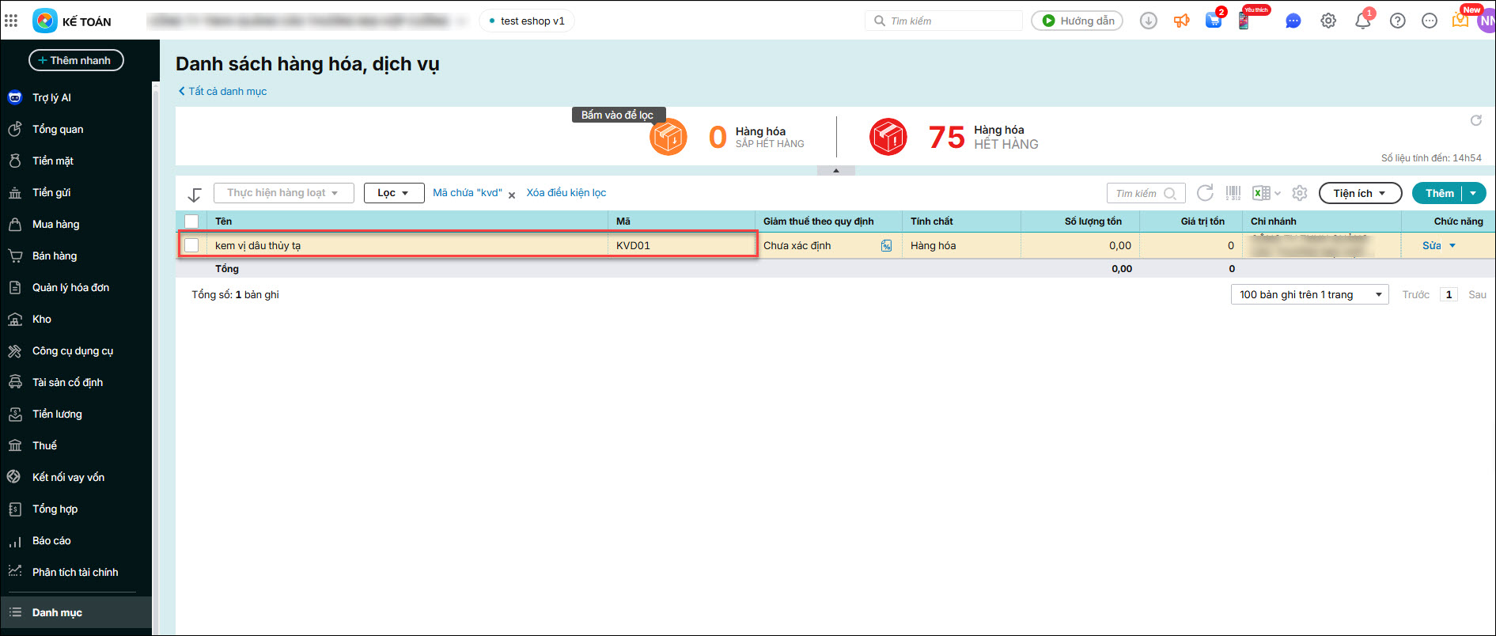Refresh the item list with reload icon

pyautogui.click(x=1205, y=193)
